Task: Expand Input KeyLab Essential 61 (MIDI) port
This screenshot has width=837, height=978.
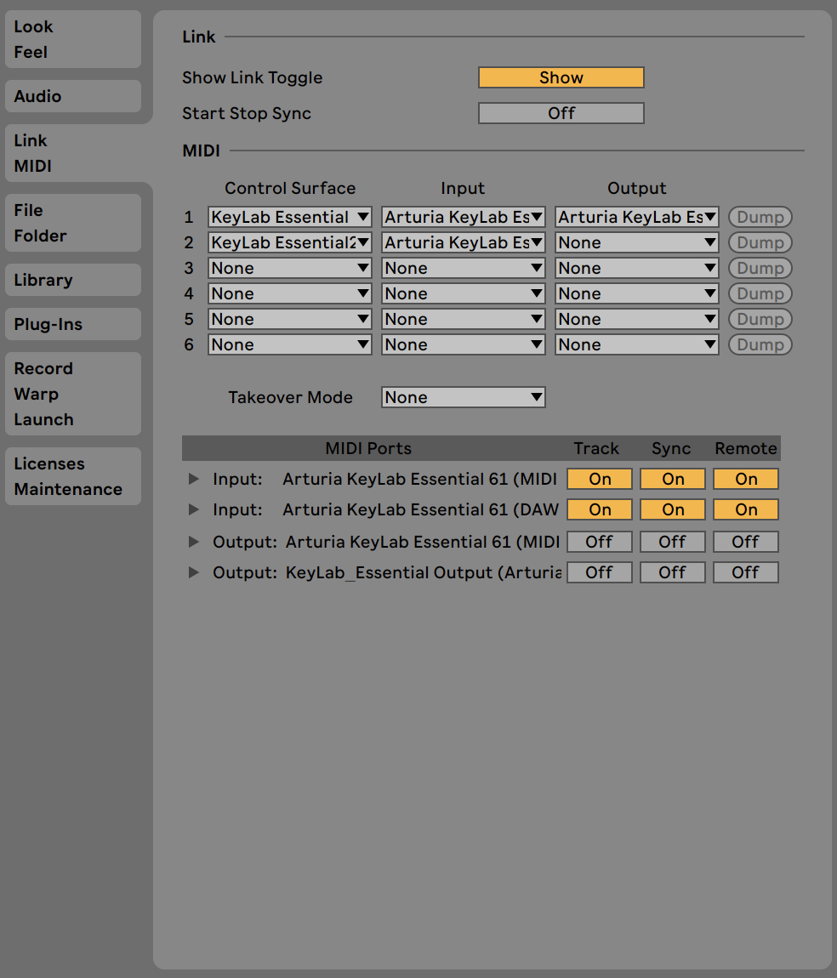Action: click(x=194, y=479)
